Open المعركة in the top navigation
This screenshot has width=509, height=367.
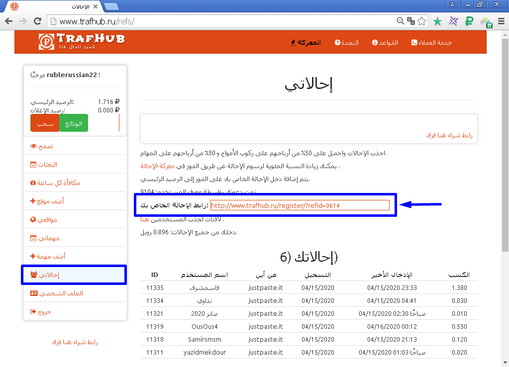(x=305, y=42)
